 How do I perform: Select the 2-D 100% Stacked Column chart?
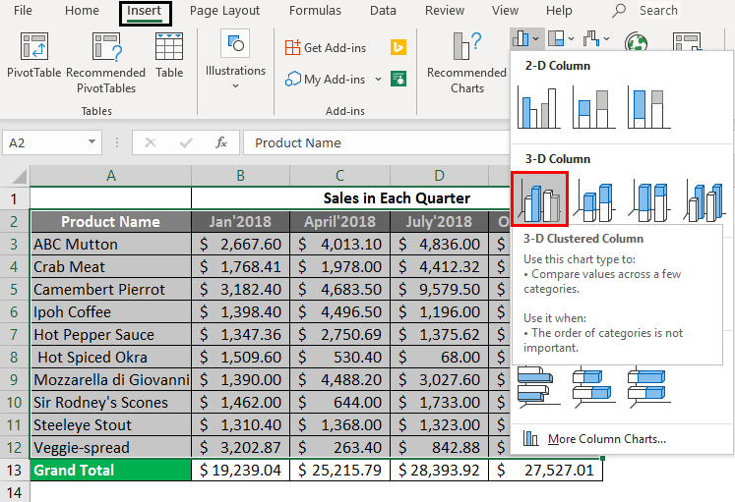tap(648, 107)
